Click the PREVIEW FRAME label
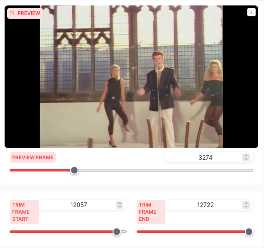The width and height of the screenshot is (264, 248). (x=33, y=158)
